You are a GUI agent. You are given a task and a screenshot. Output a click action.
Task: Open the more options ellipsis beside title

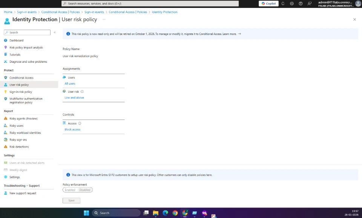104,19
